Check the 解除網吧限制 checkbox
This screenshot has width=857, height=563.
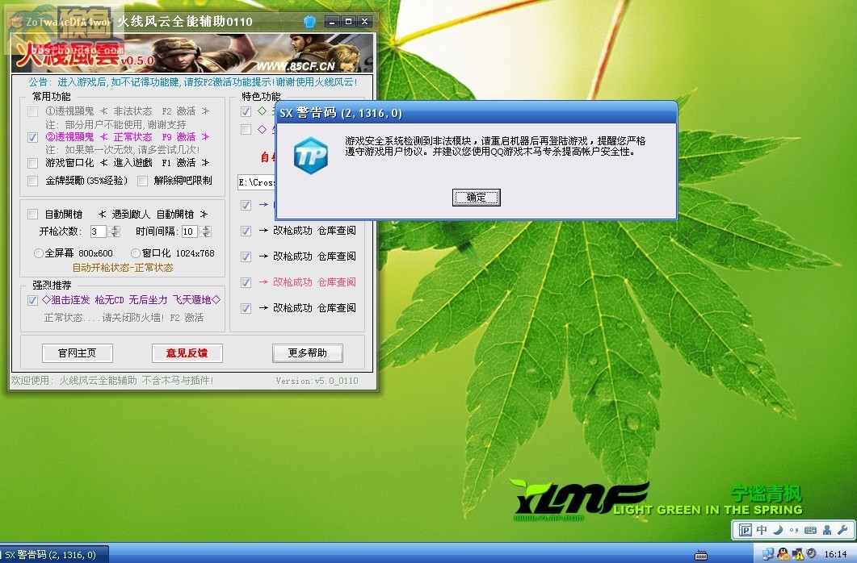143,181
